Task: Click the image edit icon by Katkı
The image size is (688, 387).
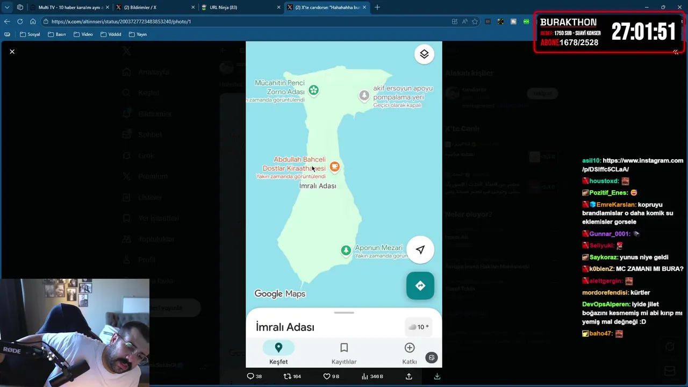Action: [432, 357]
